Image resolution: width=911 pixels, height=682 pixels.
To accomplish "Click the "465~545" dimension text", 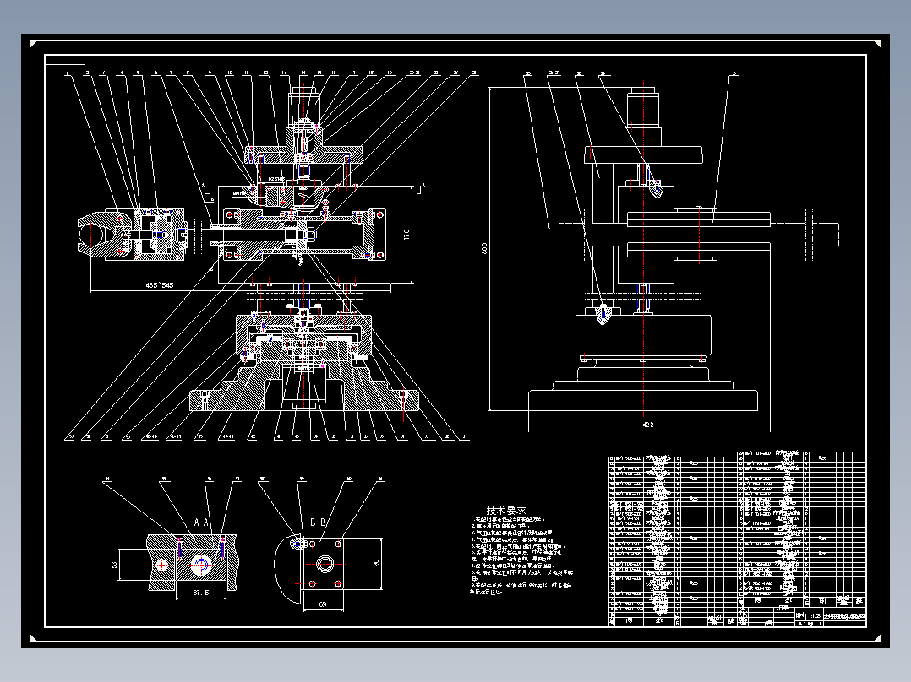I will pyautogui.click(x=159, y=285).
